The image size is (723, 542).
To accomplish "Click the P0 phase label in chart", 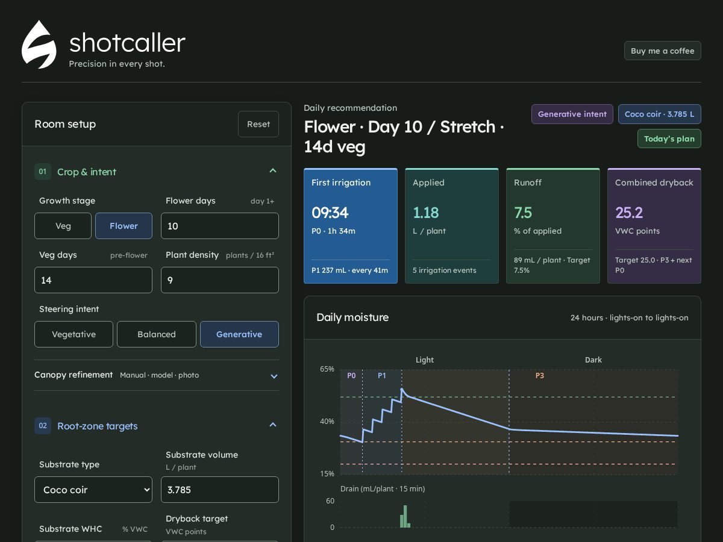I will point(351,375).
